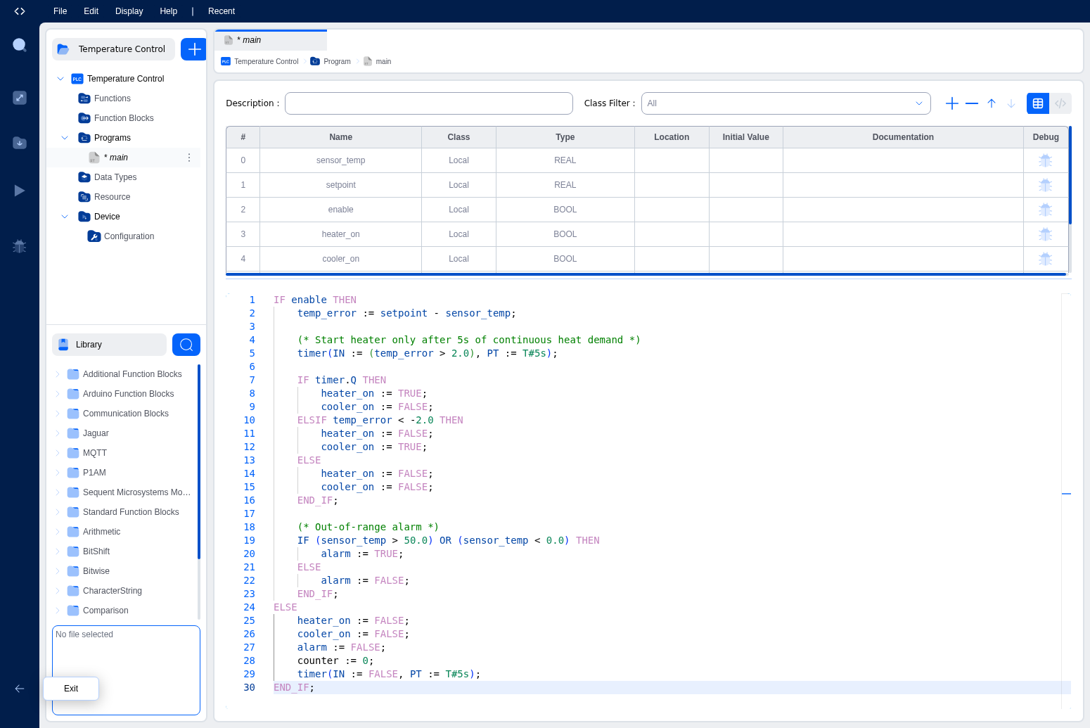
Task: Open Configuration under Device
Action: (x=129, y=236)
